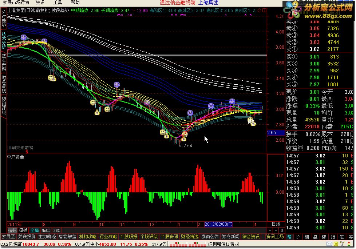Open the 机构攻略 bottom tab
Image resolution: width=356 pixels, height=249 pixels.
(88, 237)
